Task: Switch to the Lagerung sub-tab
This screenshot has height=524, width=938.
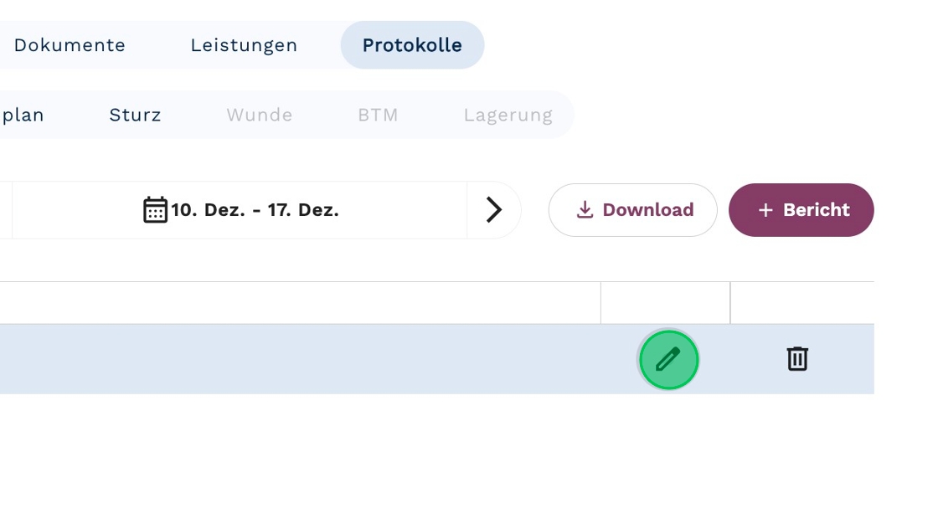Action: pyautogui.click(x=508, y=115)
